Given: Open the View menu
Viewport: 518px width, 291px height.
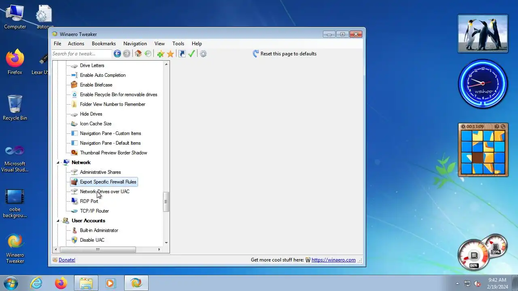Looking at the screenshot, I should pyautogui.click(x=159, y=44).
